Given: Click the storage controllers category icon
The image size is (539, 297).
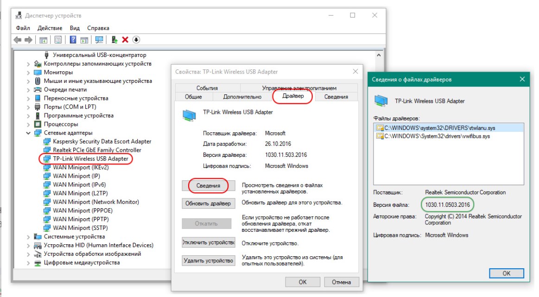Looking at the screenshot, I should tap(38, 64).
